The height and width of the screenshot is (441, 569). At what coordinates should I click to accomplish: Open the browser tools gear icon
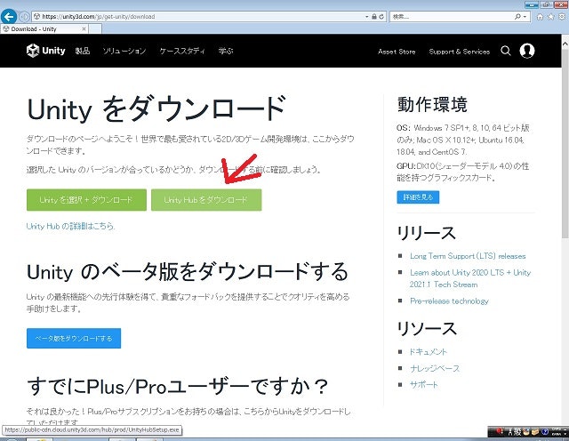[x=562, y=17]
